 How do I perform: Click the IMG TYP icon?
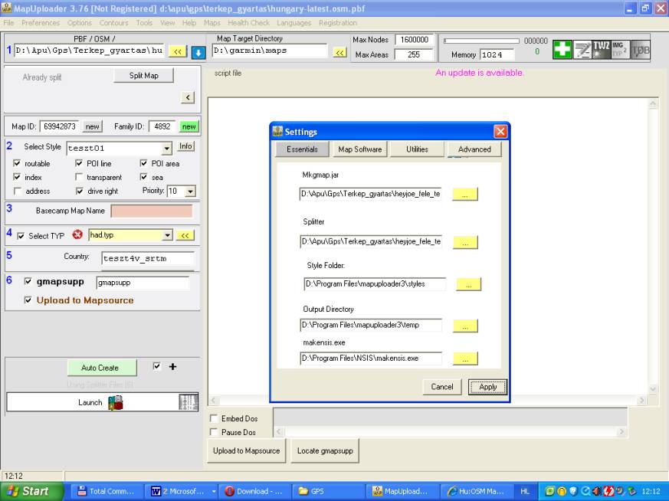click(620, 50)
